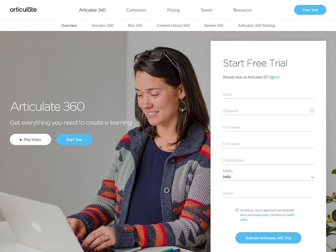Click the Articulate logo
The image size is (336, 252).
(24, 10)
